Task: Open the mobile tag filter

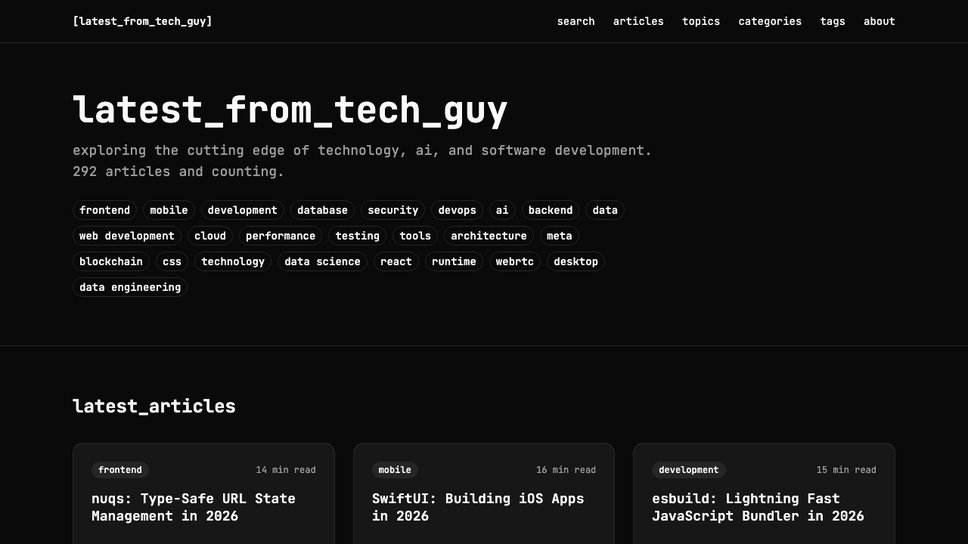Action: [x=169, y=210]
